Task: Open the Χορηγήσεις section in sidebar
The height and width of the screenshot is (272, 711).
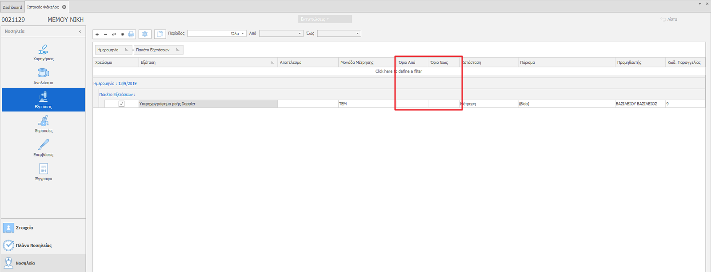Action: [x=43, y=52]
